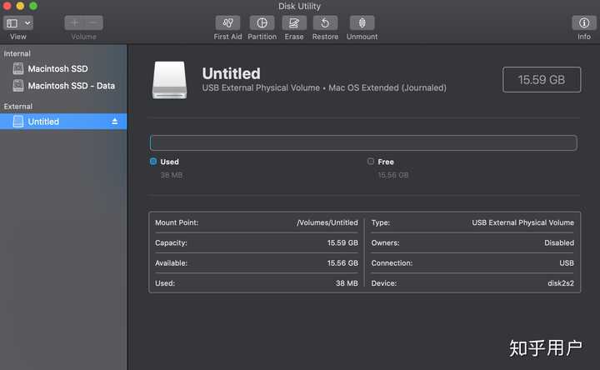Image resolution: width=600 pixels, height=370 pixels.
Task: Click the red close window button
Action: click(x=7, y=6)
